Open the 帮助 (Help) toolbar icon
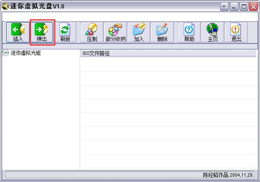 [189, 33]
